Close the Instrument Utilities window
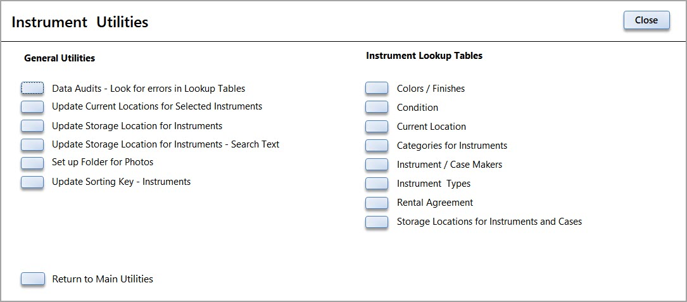This screenshot has width=687, height=302. pyautogui.click(x=646, y=20)
